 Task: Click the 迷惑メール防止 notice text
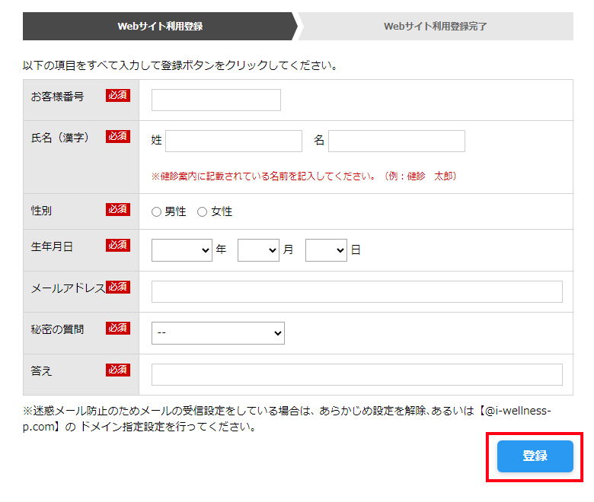pos(286,418)
